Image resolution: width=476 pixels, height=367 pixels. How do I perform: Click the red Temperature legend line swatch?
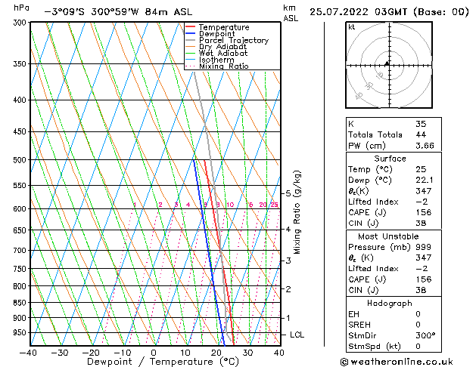pos(190,27)
